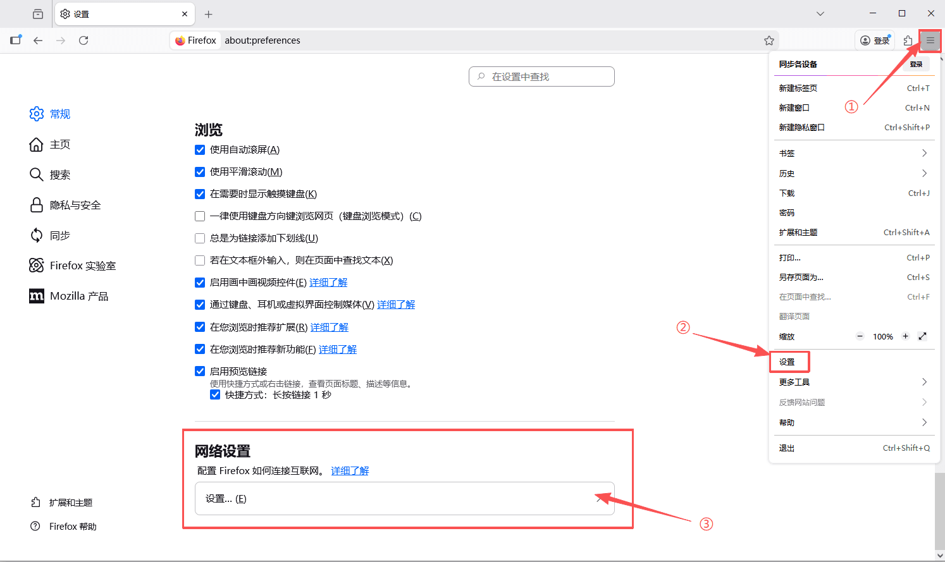Viewport: 945px width, 562px height.
Task: Toggle 在需要时显示触摸键盘 checkbox
Action: coord(200,194)
